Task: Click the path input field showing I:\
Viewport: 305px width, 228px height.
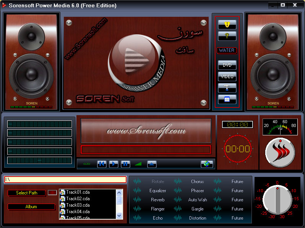Action: [65, 180]
